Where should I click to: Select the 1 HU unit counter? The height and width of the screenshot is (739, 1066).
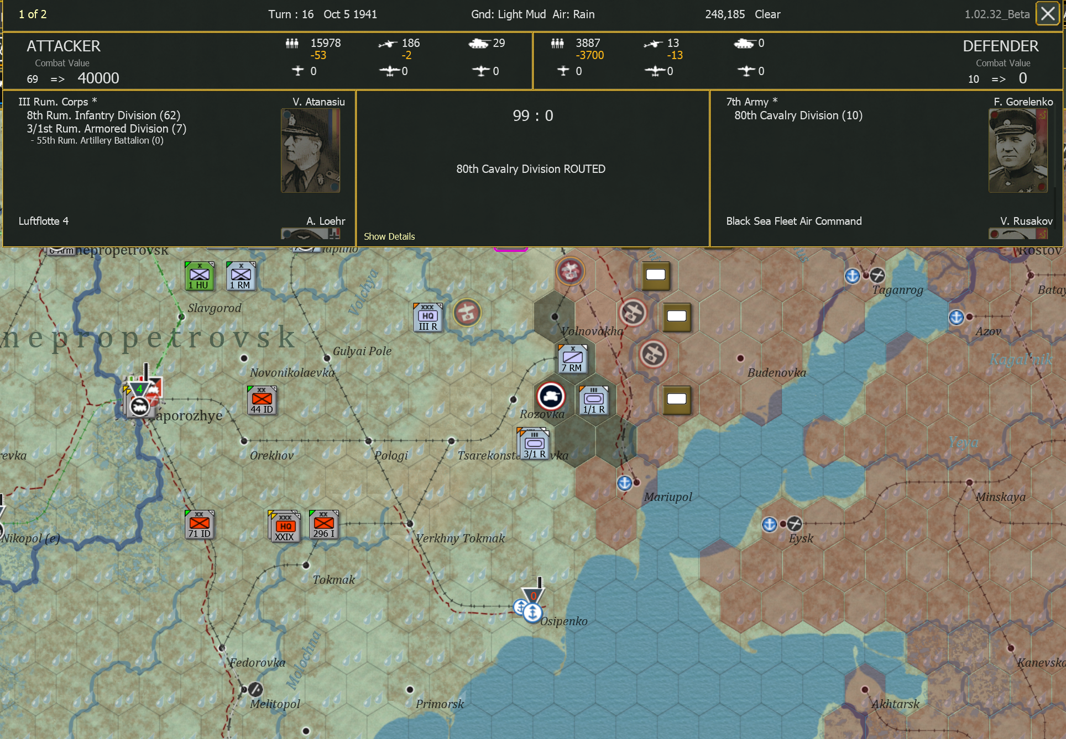199,276
